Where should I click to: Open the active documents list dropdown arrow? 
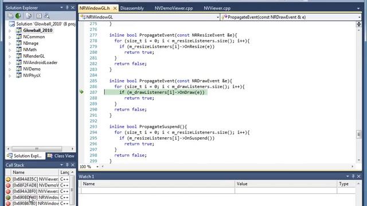(358, 9)
